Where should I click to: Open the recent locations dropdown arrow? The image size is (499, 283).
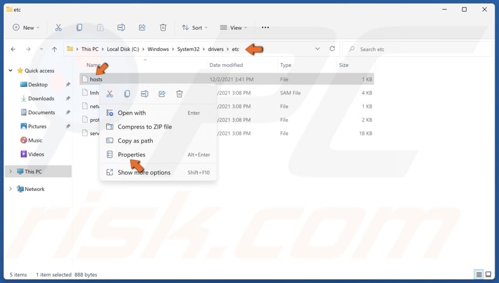click(x=41, y=49)
